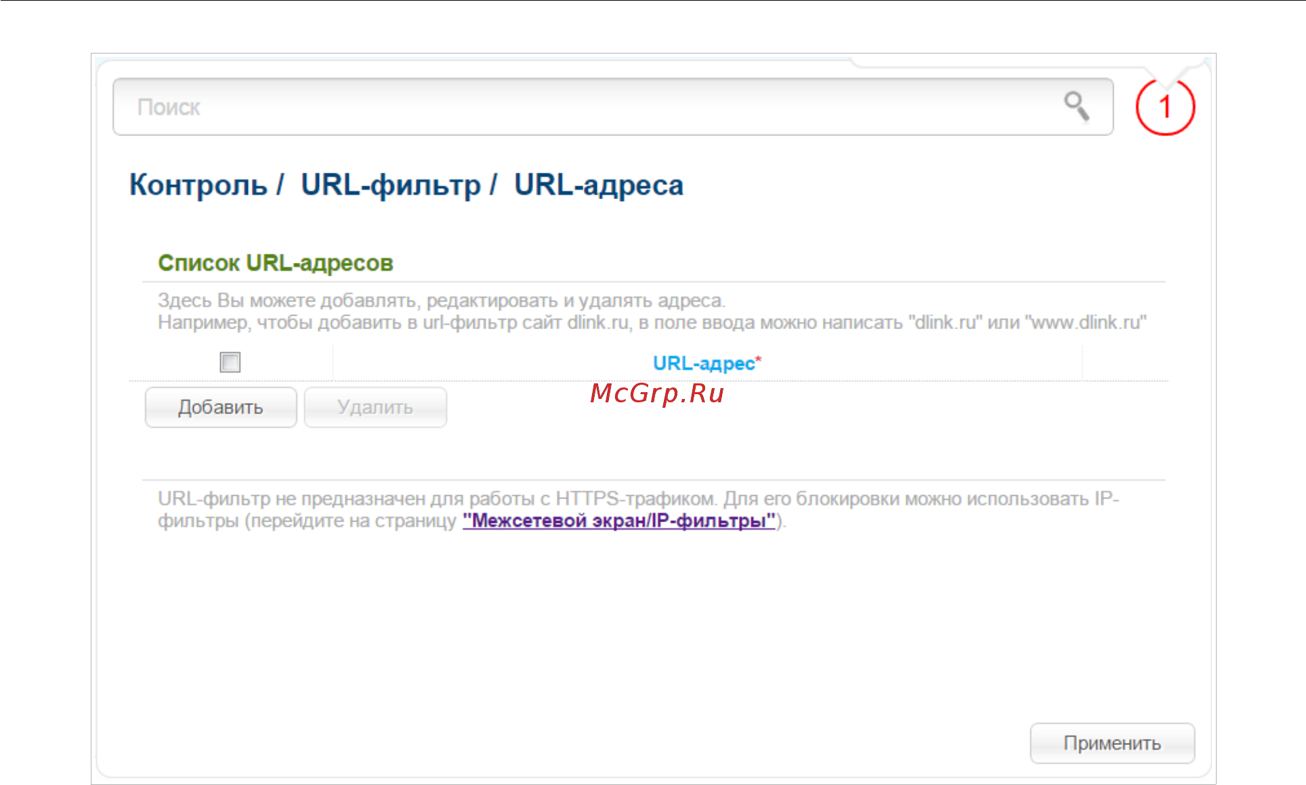Viewport: 1306px width, 785px height.
Task: Open the notification counter showing 1
Action: pyautogui.click(x=1165, y=107)
